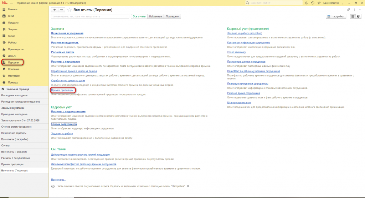The height and width of the screenshot is (198, 365).
Task: Navigate back with left arrow
Action: click(x=55, y=10)
